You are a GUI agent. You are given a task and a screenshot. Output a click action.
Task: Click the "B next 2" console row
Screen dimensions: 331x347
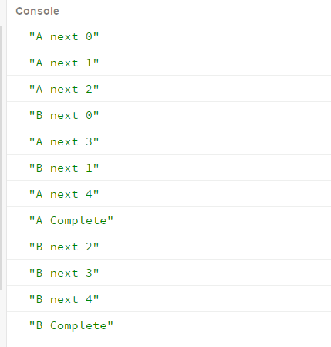[169, 247]
